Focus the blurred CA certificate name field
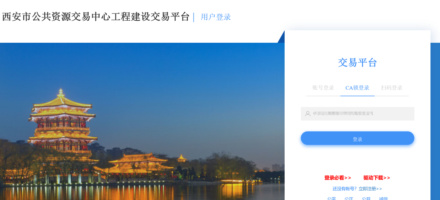Viewport: 440px width, 200px height. [x=357, y=114]
